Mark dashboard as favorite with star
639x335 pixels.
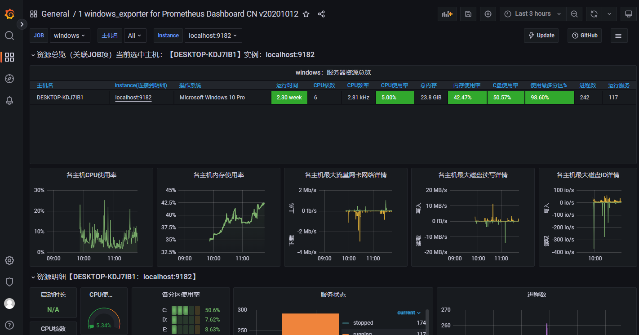(306, 14)
